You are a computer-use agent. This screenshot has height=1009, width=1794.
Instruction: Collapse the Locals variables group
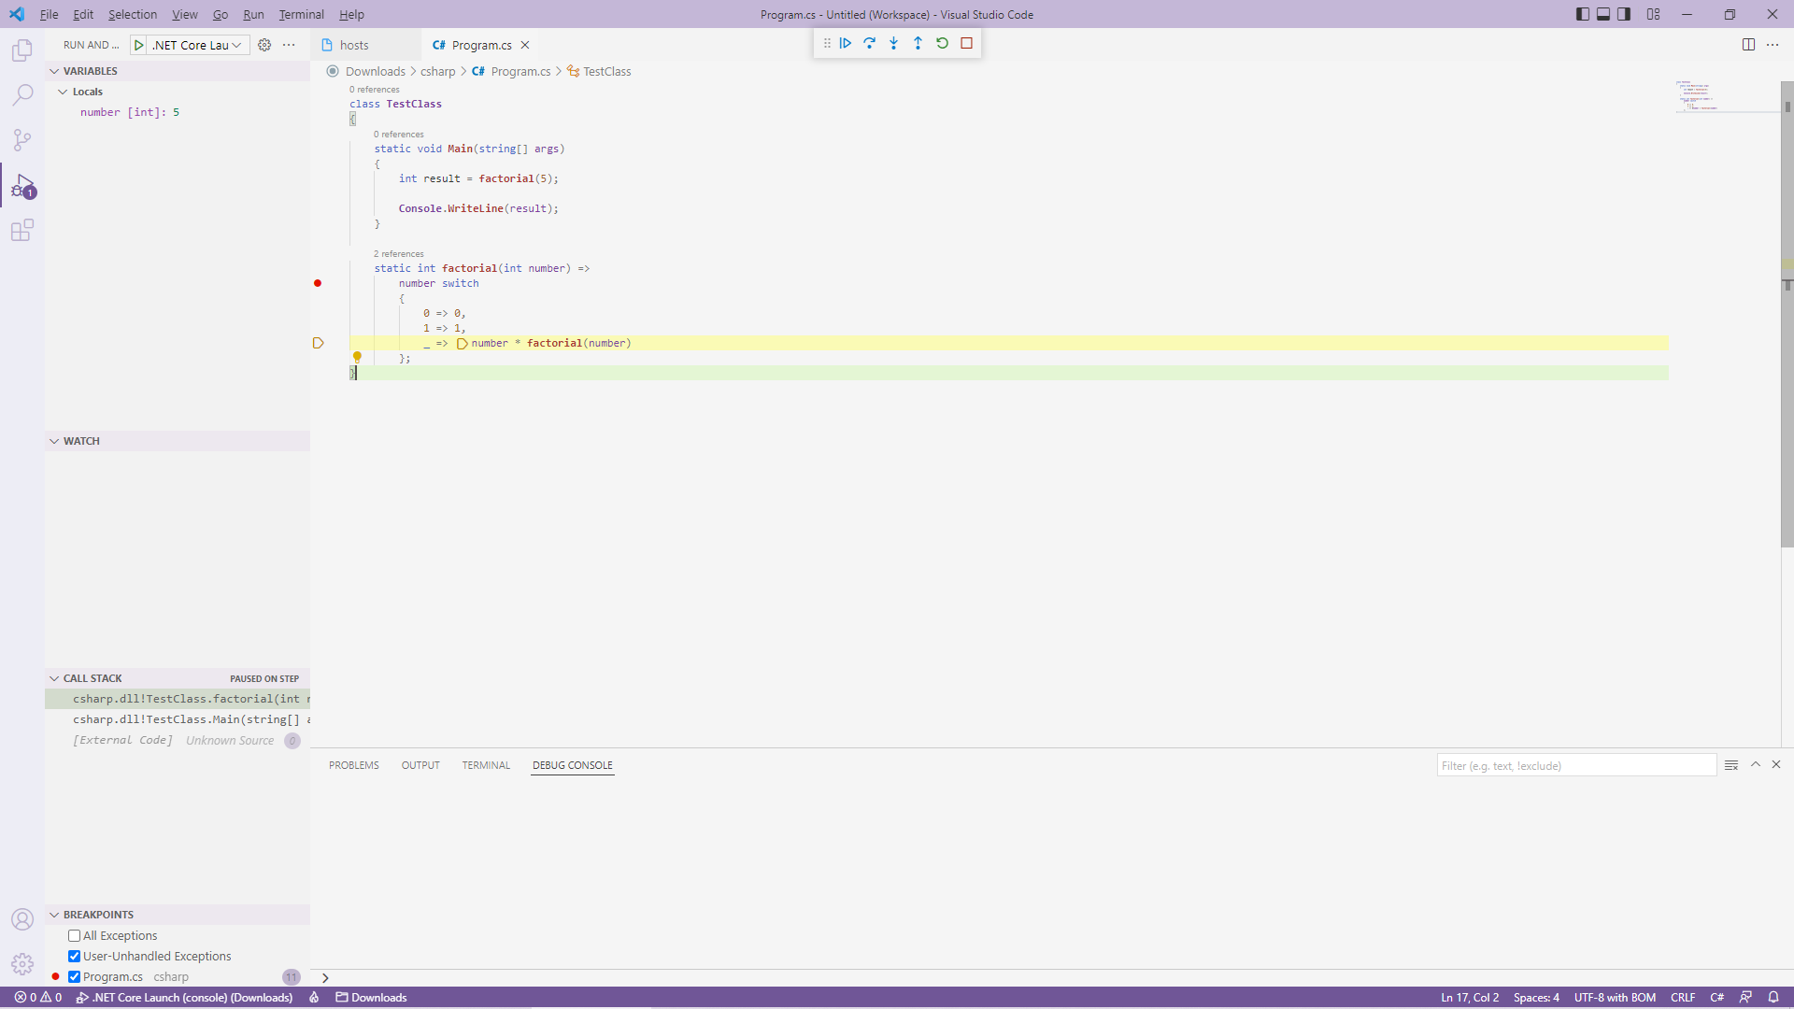(x=63, y=92)
